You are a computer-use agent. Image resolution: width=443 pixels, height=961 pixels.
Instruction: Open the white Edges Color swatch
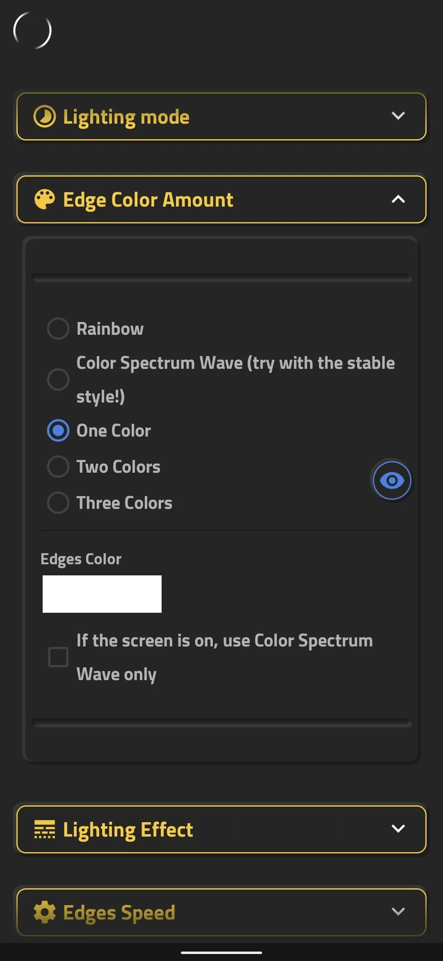pyautogui.click(x=102, y=594)
